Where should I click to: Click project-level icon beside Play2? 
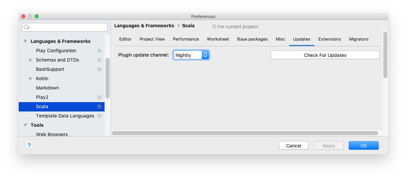[x=99, y=97]
